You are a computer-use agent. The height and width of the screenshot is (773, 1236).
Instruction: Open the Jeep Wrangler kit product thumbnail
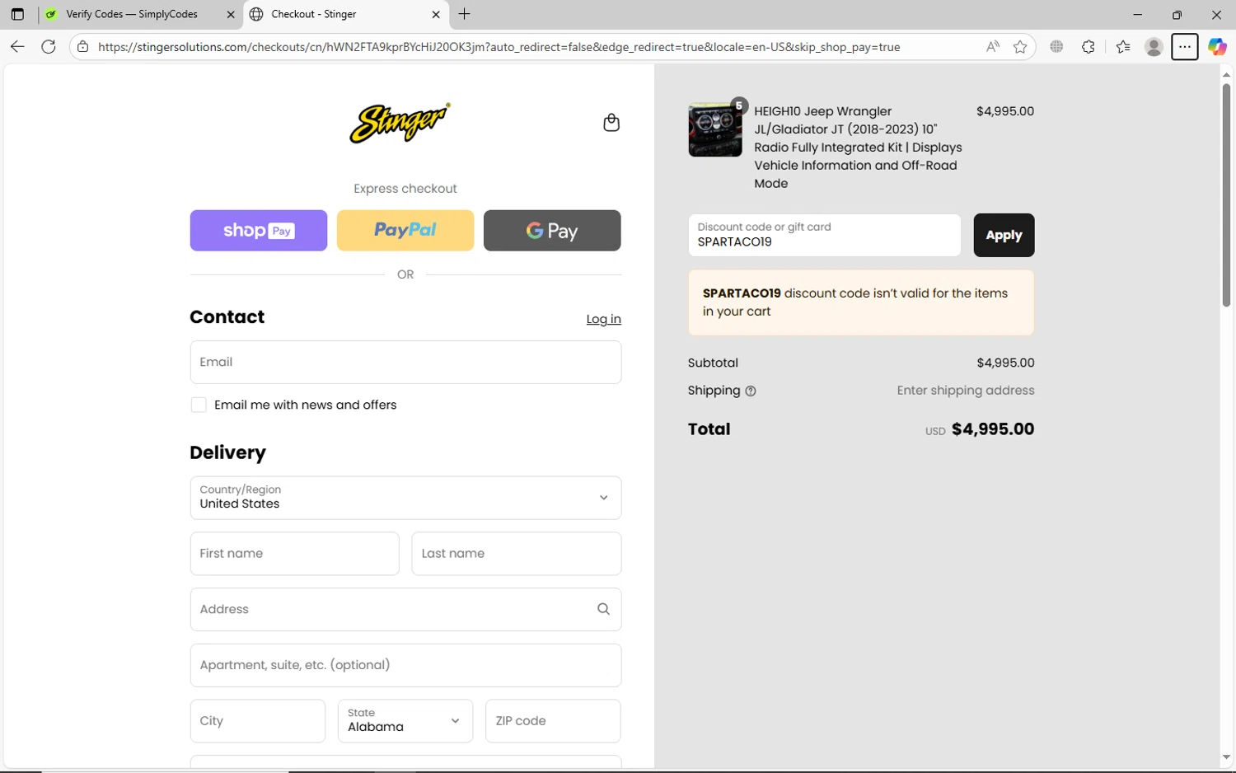(715, 129)
